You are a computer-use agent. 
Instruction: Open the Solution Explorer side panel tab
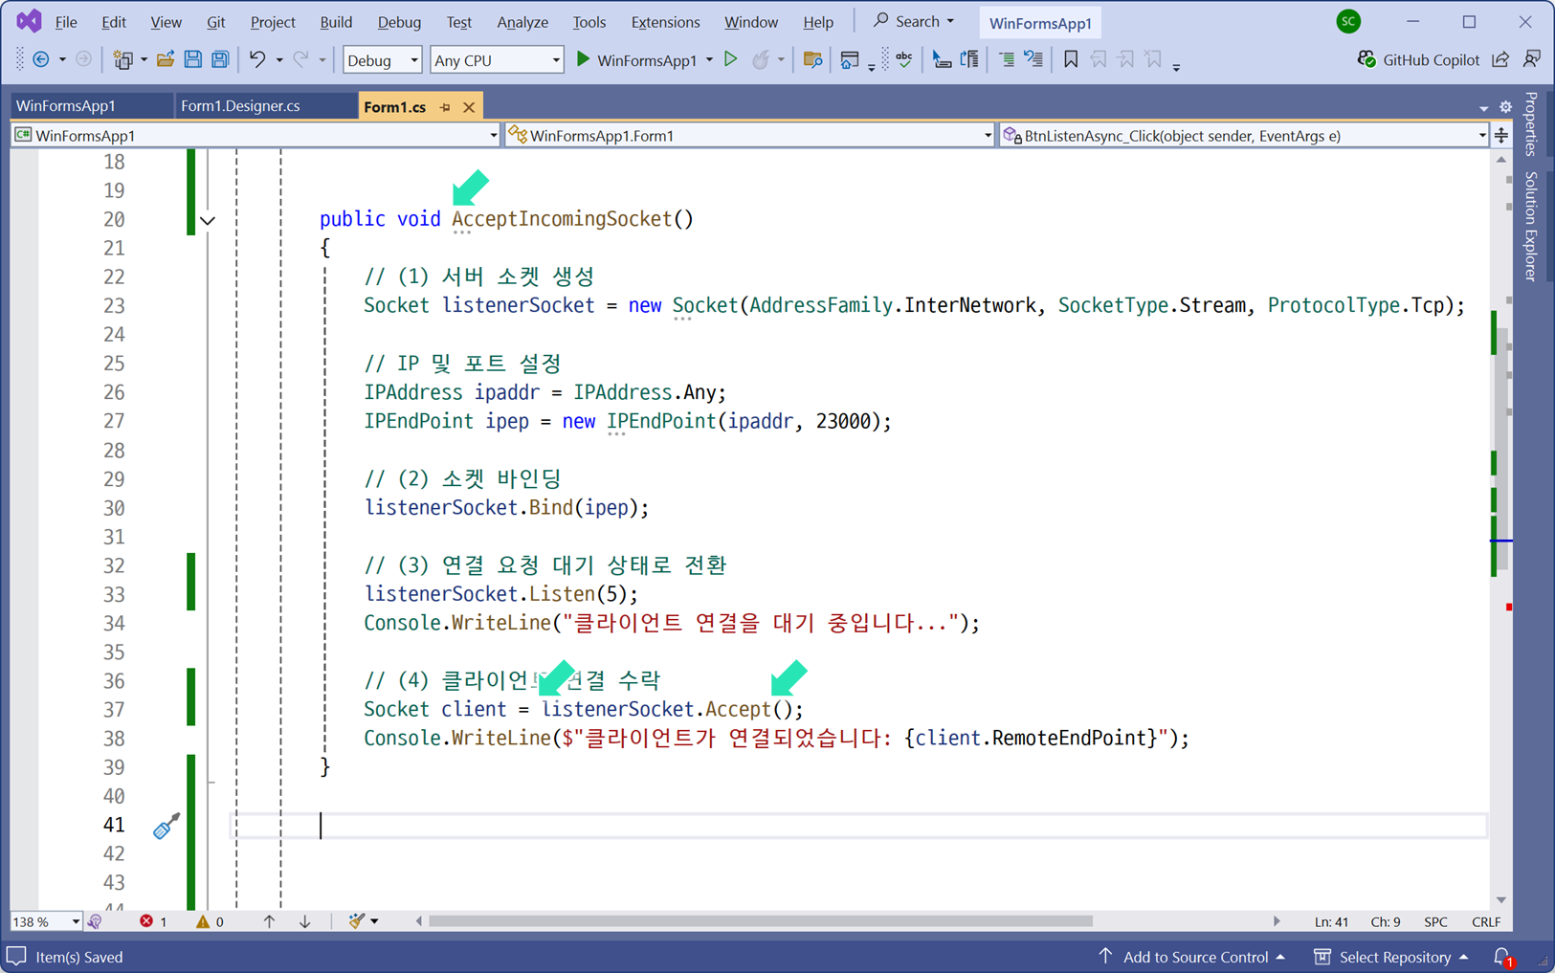tap(1531, 226)
